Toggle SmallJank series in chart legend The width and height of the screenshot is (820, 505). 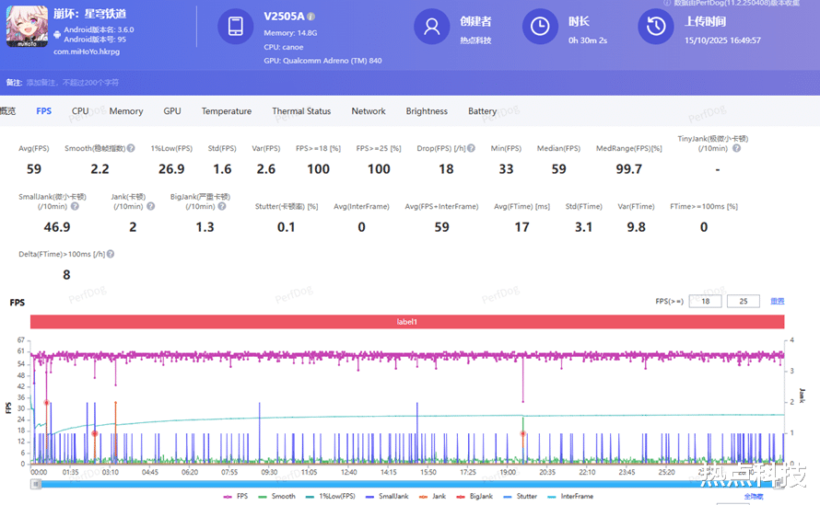(x=387, y=496)
